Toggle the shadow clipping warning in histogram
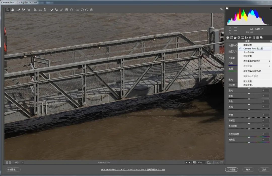 click(x=227, y=9)
